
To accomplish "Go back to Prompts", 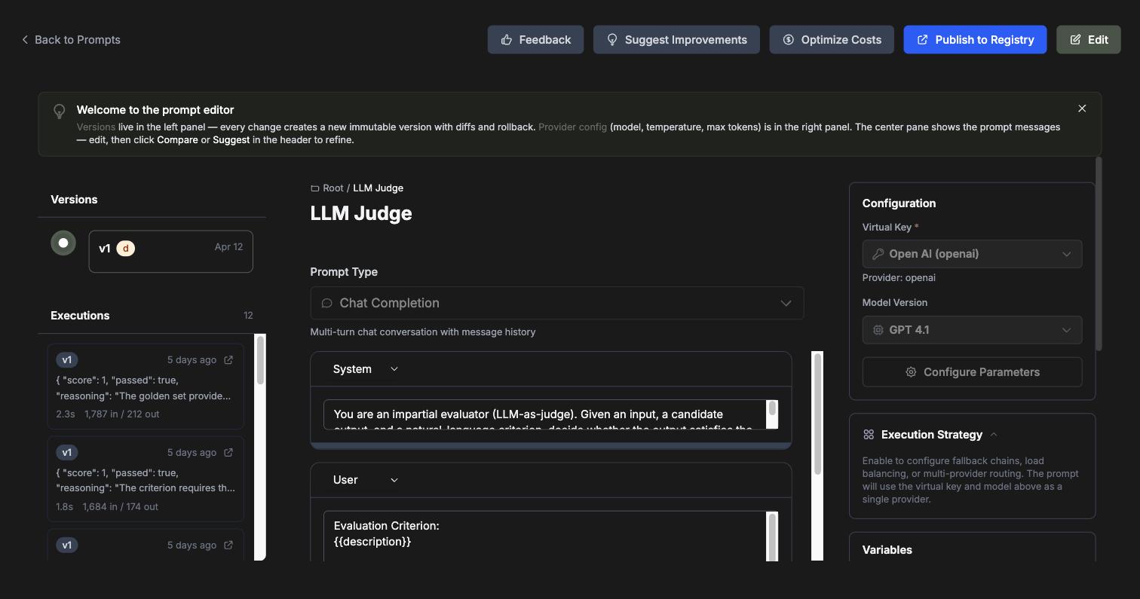I will 71,39.
